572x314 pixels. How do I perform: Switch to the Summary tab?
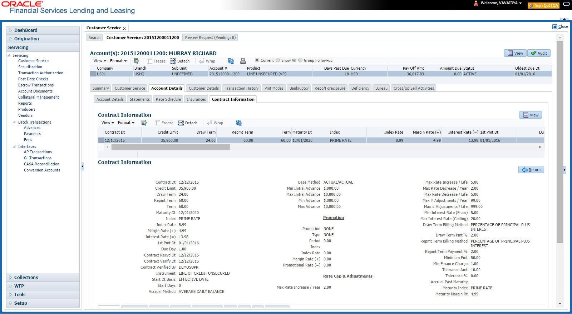tap(100, 88)
